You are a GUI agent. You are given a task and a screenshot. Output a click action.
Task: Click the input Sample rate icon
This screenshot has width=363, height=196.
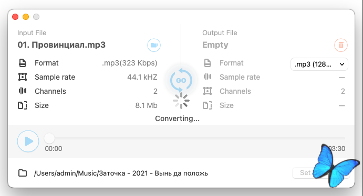pos(23,77)
